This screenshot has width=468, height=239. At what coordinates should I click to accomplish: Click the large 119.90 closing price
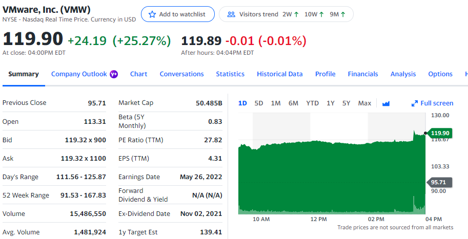[x=33, y=39]
